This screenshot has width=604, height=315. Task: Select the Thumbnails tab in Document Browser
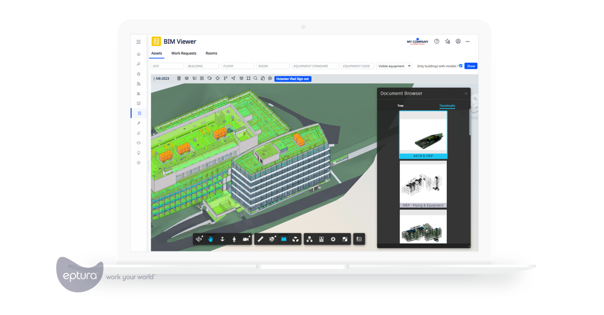[x=447, y=106]
